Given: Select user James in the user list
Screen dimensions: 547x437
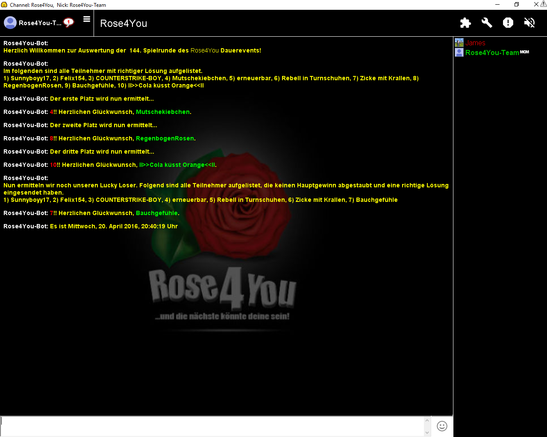Looking at the screenshot, I should (x=475, y=43).
